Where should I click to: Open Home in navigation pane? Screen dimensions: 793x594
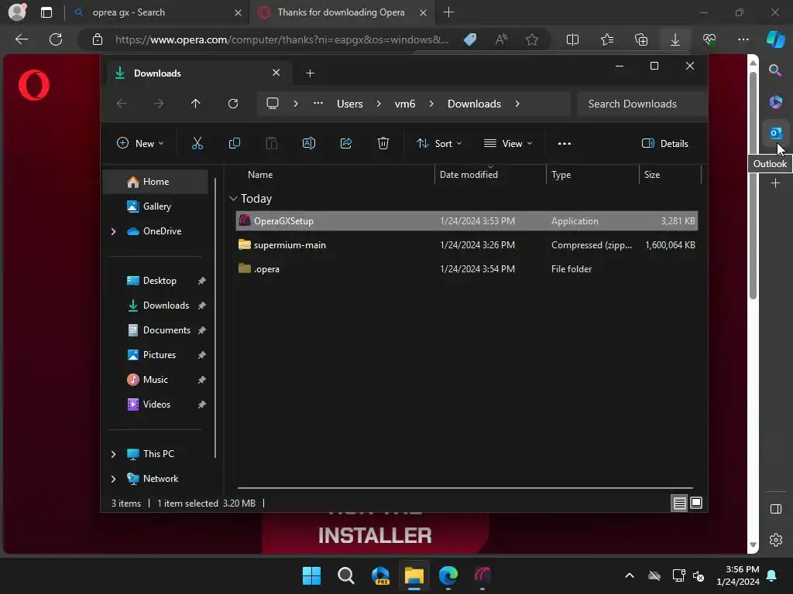pyautogui.click(x=156, y=182)
